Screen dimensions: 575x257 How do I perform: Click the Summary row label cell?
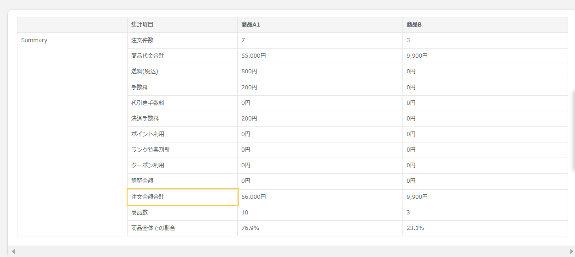pos(72,40)
